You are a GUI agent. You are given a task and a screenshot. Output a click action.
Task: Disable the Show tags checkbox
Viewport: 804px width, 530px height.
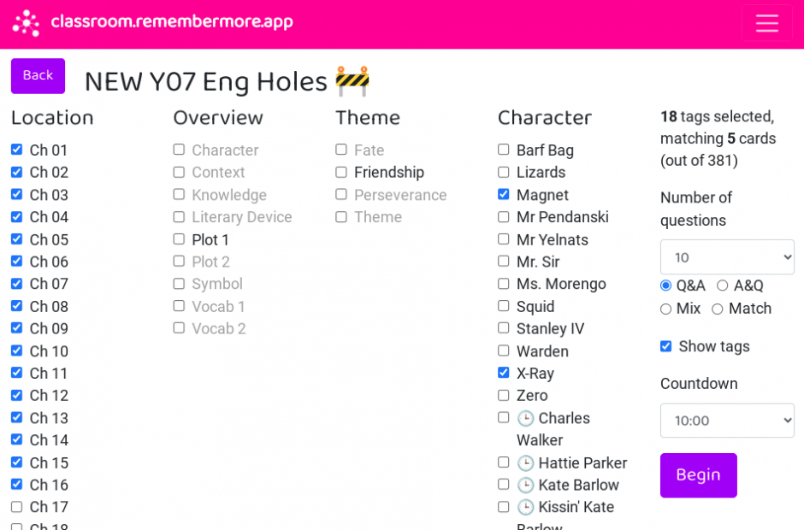point(665,346)
